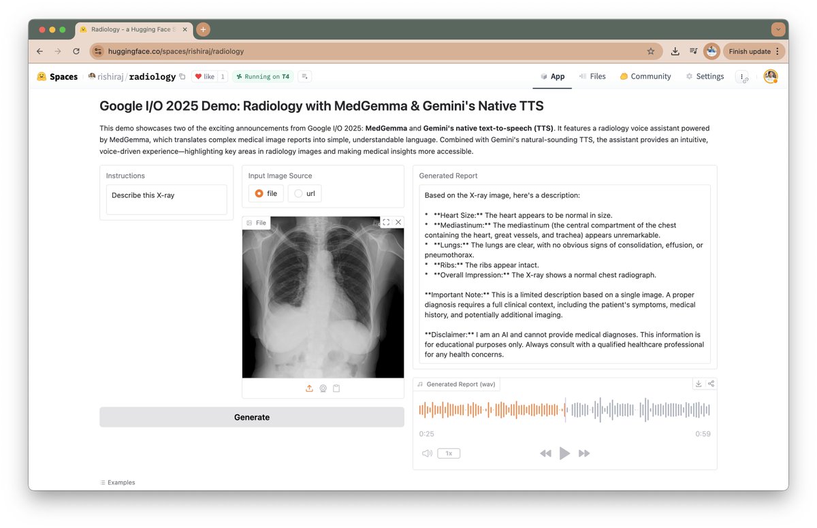Open the Community tab

coord(645,76)
